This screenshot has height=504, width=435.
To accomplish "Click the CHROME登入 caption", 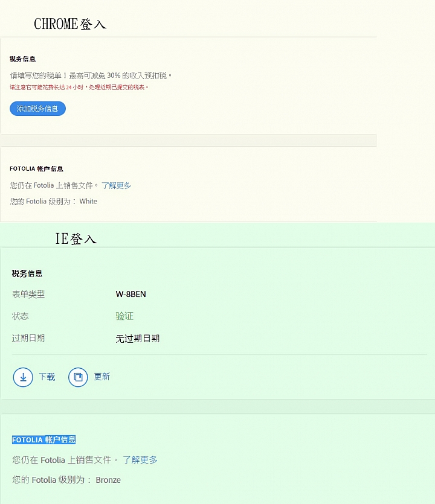I will [x=70, y=24].
